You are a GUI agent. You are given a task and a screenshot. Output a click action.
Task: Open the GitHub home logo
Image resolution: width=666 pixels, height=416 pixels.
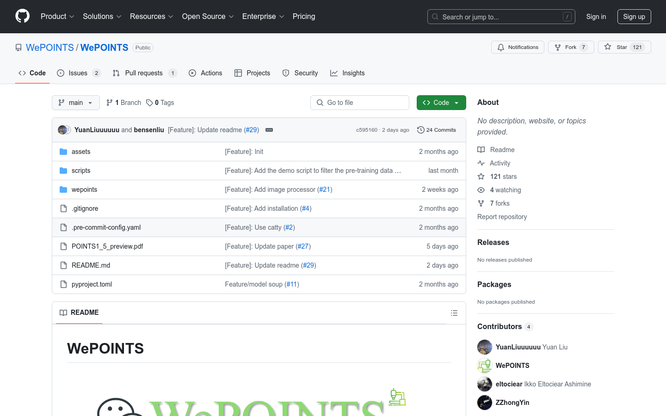coord(22,16)
